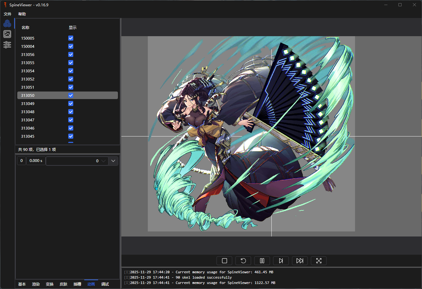The image size is (422, 289).
Task: Open the sliders settings sidebar panel
Action: [7, 45]
